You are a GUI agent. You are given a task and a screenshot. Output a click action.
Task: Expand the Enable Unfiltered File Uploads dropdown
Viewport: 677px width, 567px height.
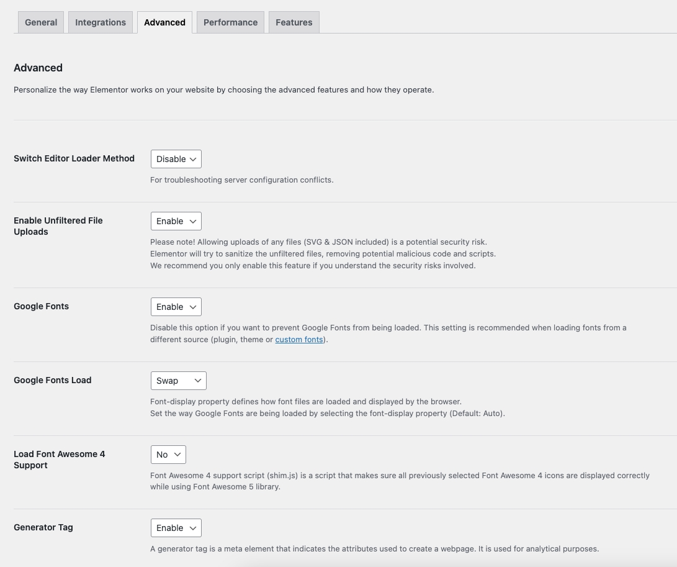(x=176, y=221)
